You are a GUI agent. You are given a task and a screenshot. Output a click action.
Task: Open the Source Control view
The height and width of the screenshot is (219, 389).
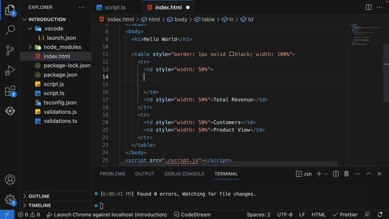10,50
